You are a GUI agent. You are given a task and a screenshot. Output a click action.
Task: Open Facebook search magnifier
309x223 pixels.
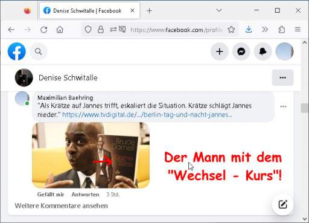(39, 52)
